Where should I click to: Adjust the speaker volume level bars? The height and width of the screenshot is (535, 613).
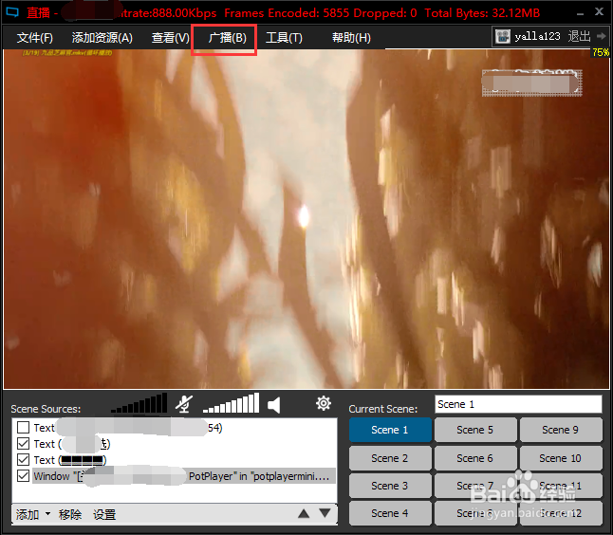[231, 403]
